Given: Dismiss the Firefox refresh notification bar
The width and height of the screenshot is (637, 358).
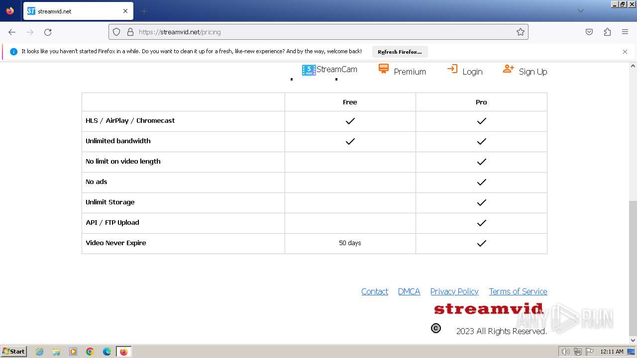Looking at the screenshot, I should (625, 52).
